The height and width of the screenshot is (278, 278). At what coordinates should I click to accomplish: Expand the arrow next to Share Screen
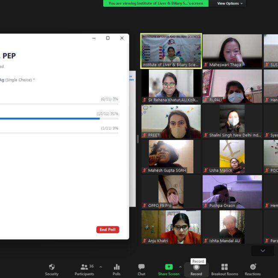[180, 266]
